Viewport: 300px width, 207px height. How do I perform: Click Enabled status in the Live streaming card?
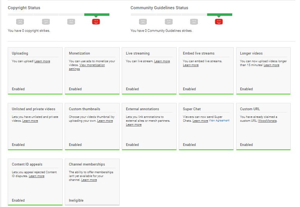click(132, 89)
